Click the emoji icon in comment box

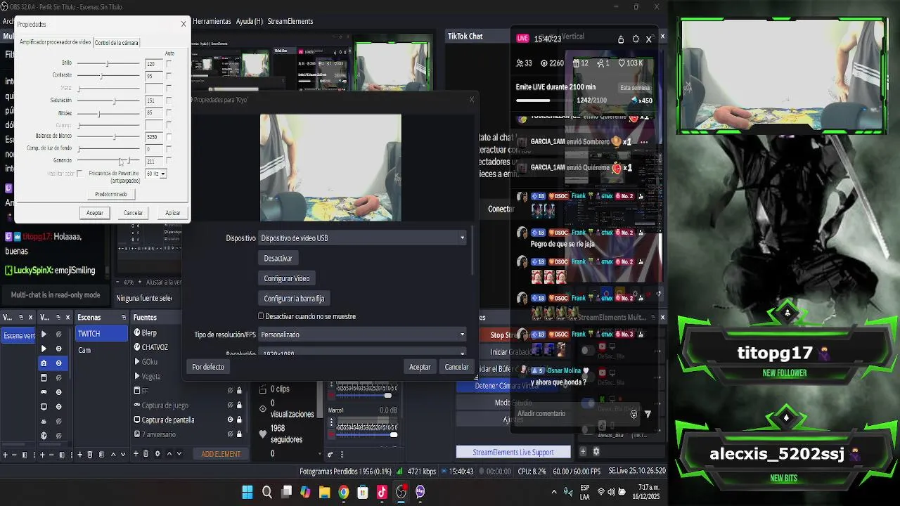[x=634, y=415]
